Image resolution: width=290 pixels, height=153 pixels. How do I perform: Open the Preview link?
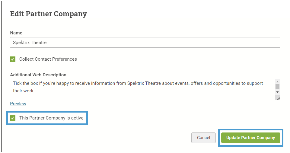18,104
